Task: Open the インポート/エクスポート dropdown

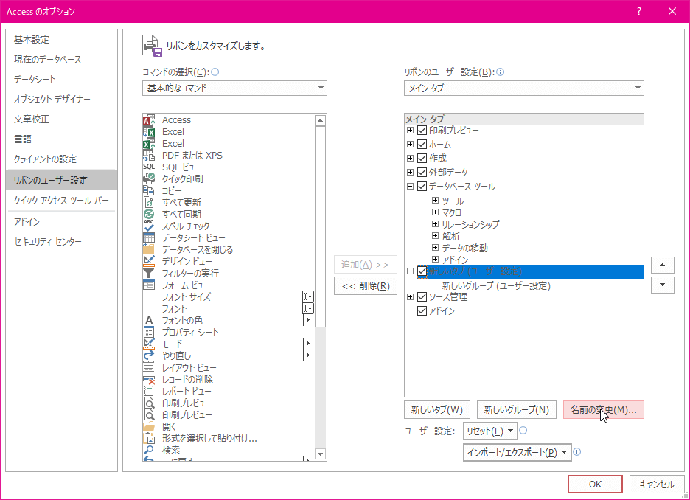Action: [517, 453]
